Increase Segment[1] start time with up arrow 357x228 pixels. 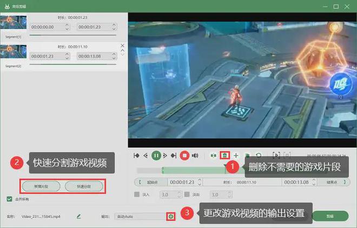click(67, 25)
